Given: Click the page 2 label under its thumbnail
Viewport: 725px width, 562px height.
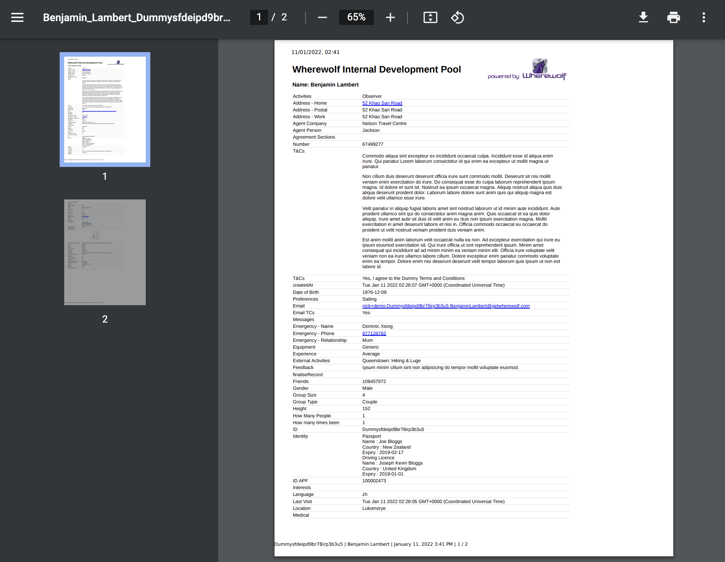Looking at the screenshot, I should (x=105, y=319).
